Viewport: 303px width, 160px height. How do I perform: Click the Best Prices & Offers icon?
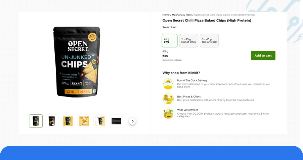(168, 98)
